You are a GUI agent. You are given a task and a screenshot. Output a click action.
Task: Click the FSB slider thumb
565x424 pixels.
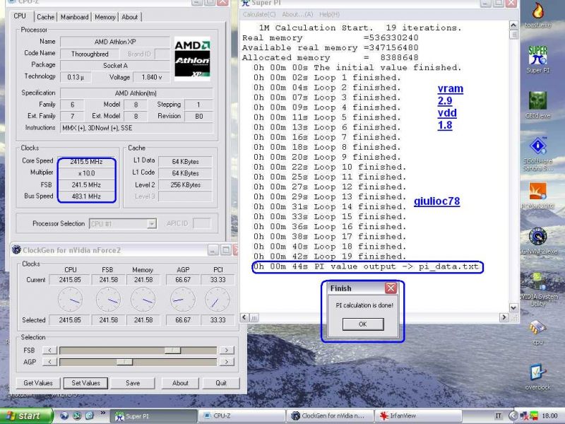coord(172,350)
